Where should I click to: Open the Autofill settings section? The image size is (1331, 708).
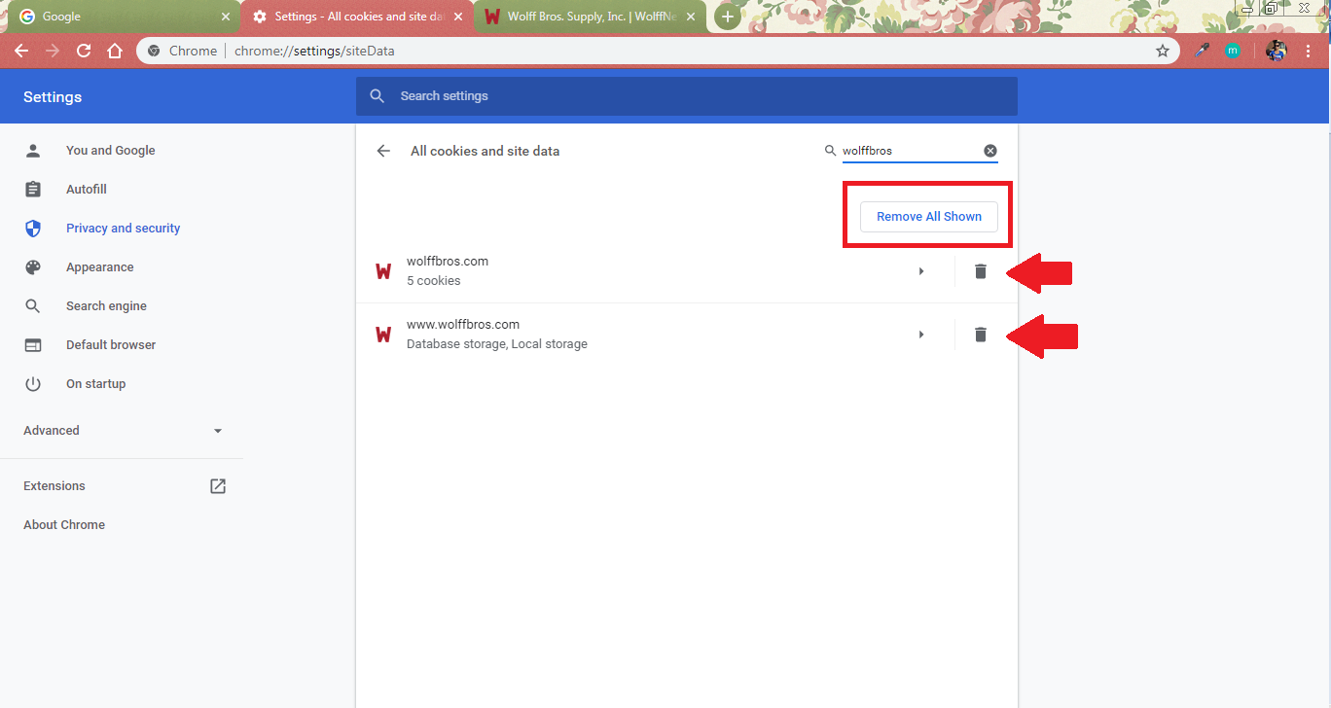tap(87, 190)
